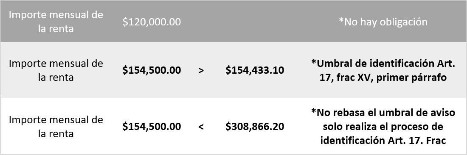Viewport: 467px width, 155px height.
Task: Select the $120,000.00 amount in the header row
Action: 152,22
